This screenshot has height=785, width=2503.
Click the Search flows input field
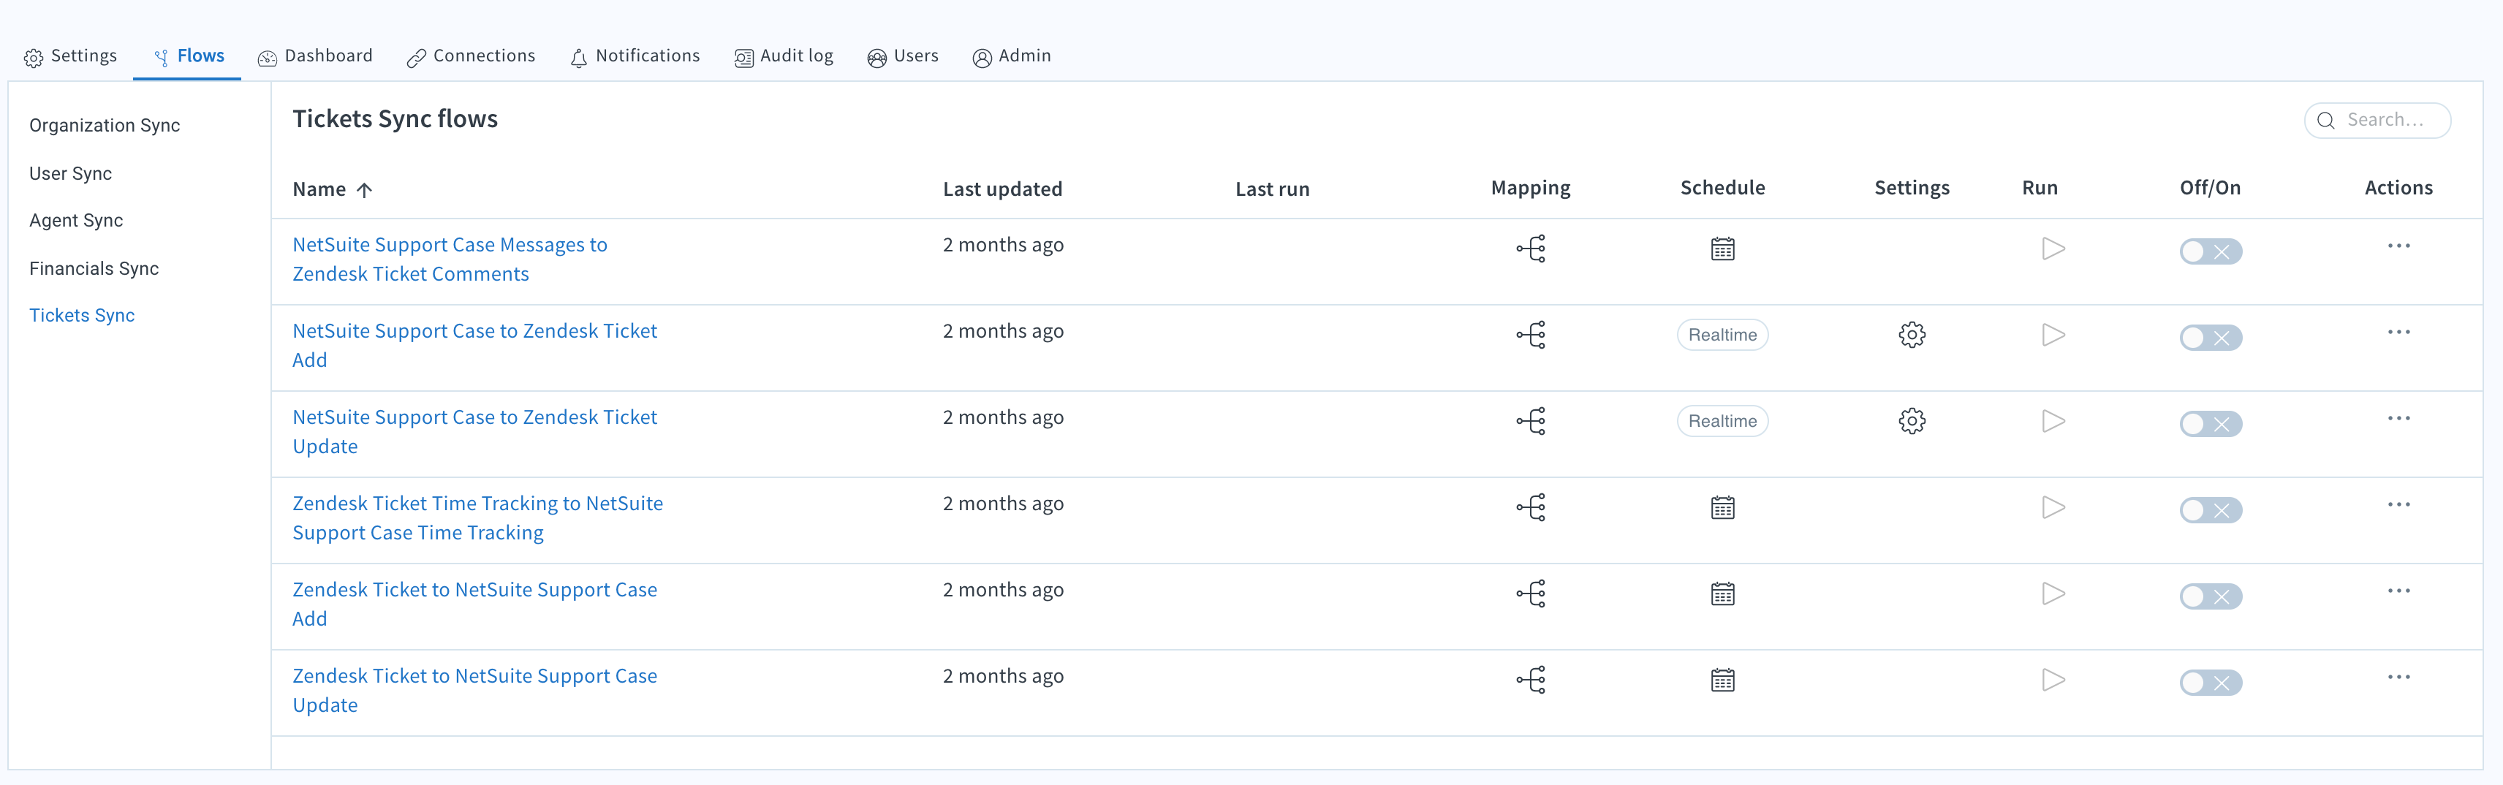click(x=2378, y=121)
